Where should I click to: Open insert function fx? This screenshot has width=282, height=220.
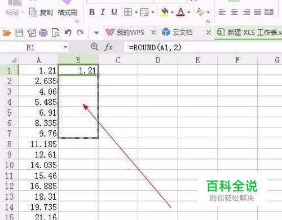108,47
